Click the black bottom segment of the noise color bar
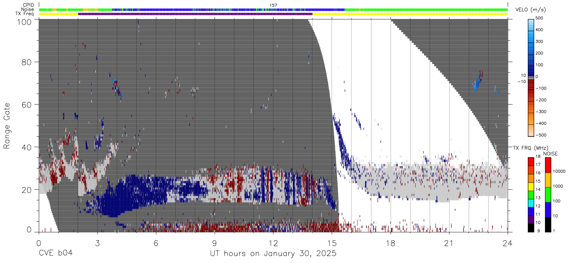 tap(547, 224)
